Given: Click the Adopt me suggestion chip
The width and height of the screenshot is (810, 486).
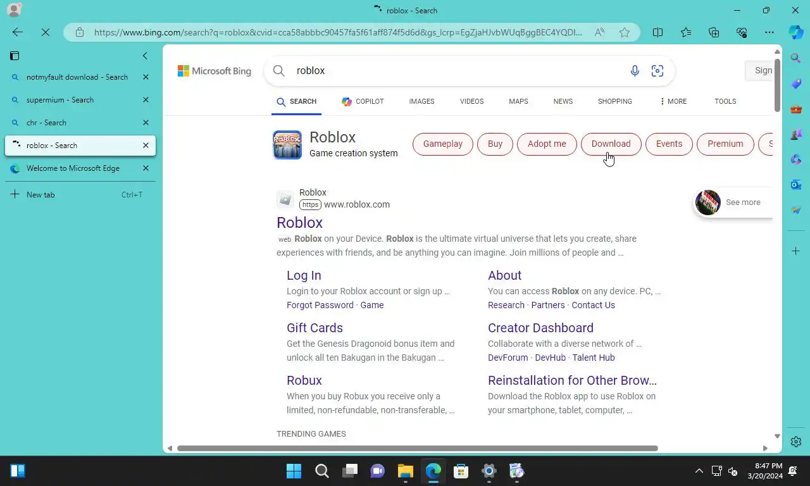Looking at the screenshot, I should (547, 144).
